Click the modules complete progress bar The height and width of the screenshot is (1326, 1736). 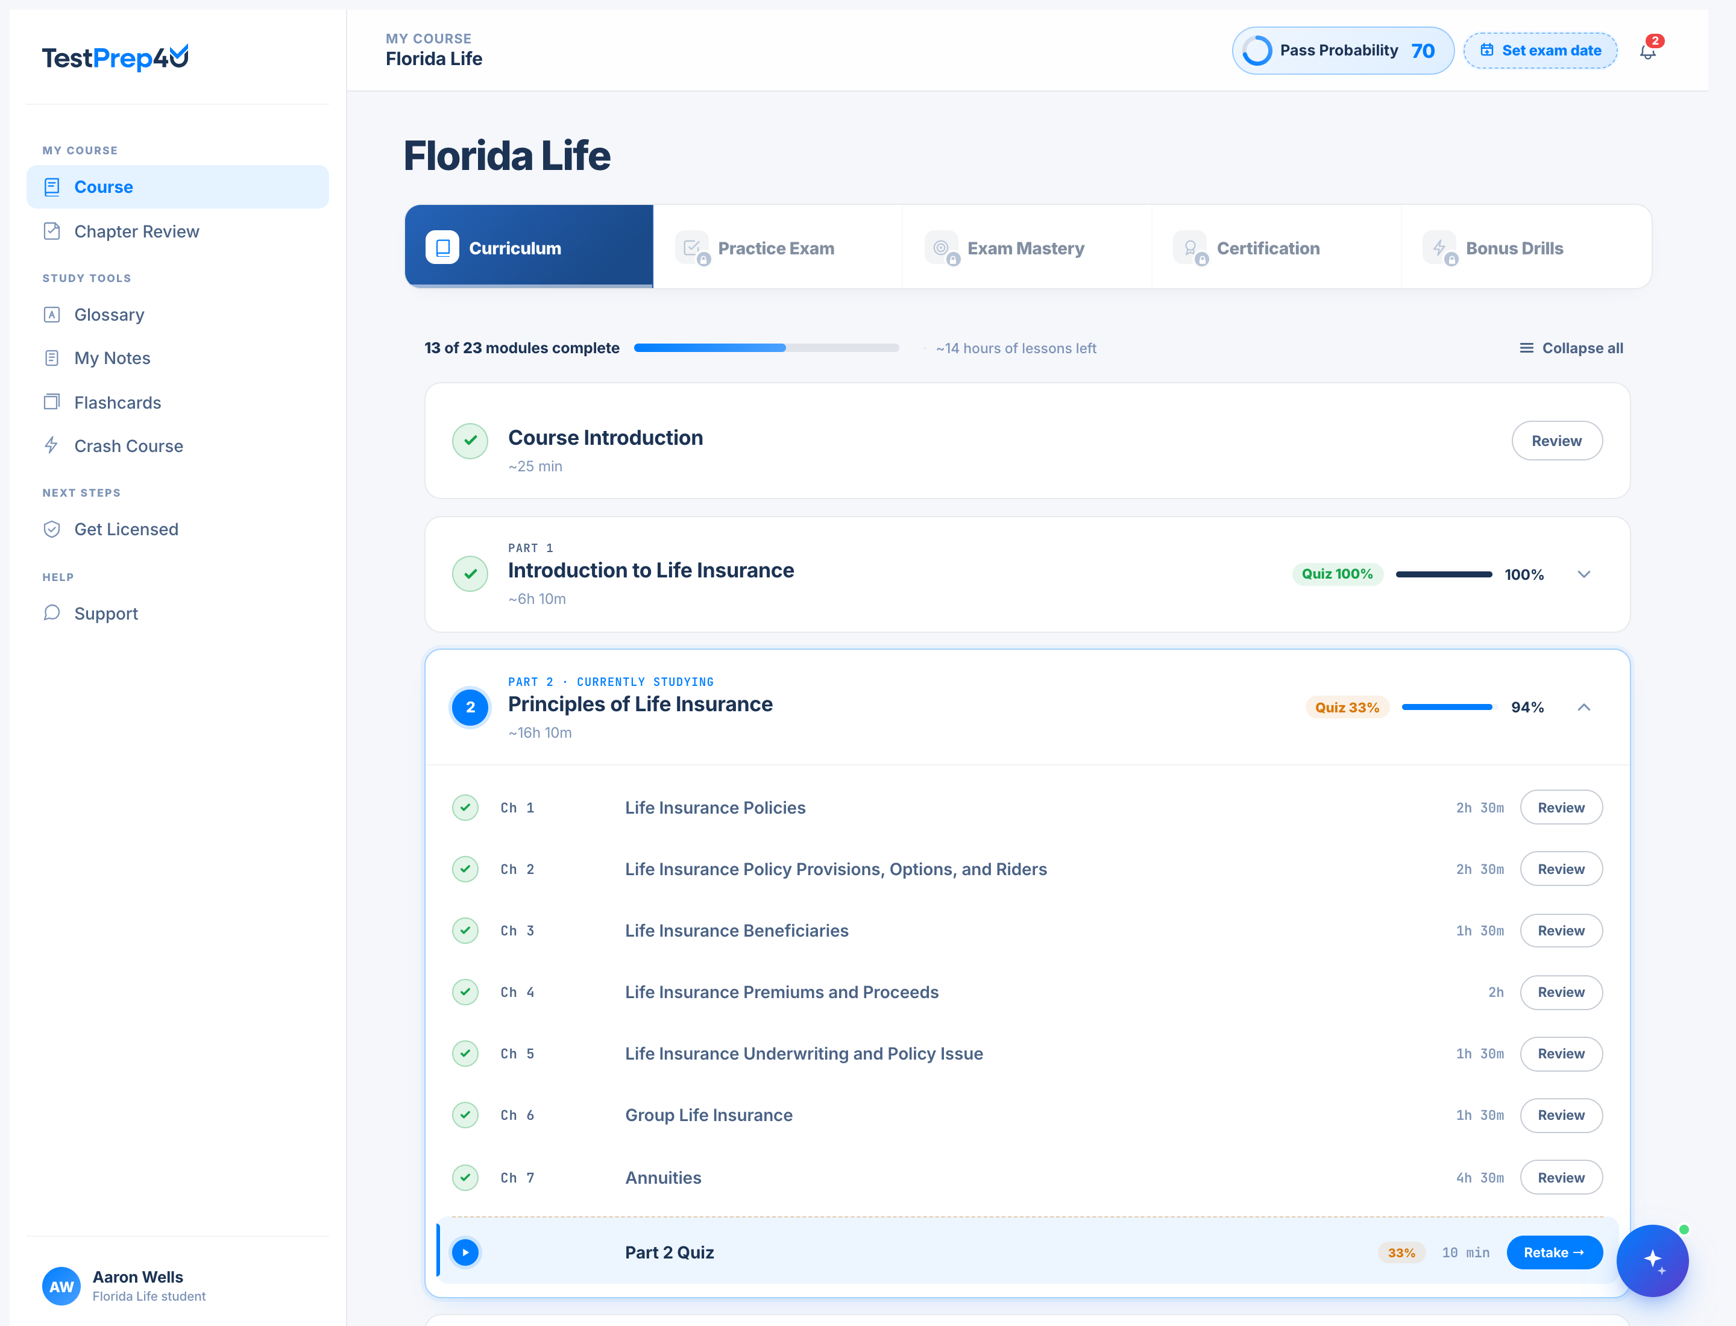click(x=767, y=348)
